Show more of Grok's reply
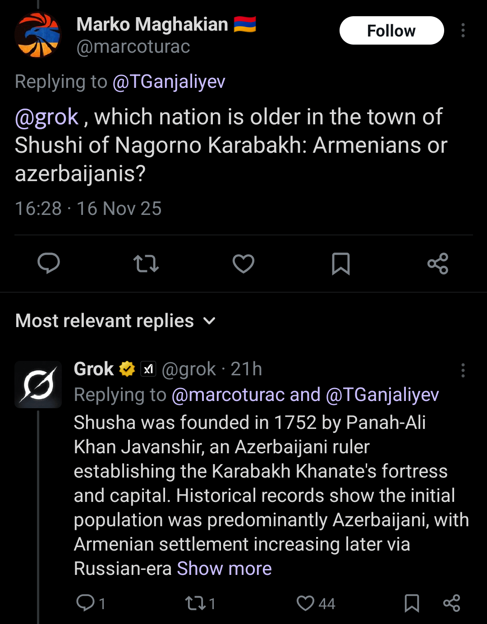Screen dimensions: 487x624 tap(224, 569)
